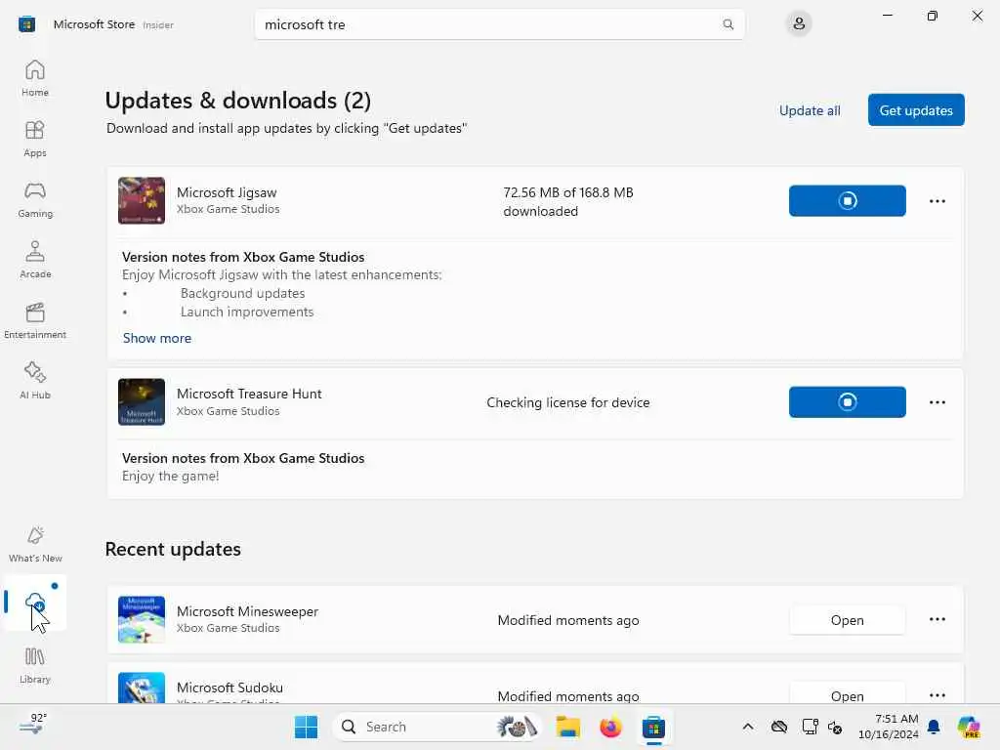Screen dimensions: 1000x750
Task: Click the Microsoft Treasure Hunt title text
Action: [249, 394]
